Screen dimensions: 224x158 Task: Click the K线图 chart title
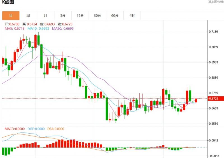8,2
